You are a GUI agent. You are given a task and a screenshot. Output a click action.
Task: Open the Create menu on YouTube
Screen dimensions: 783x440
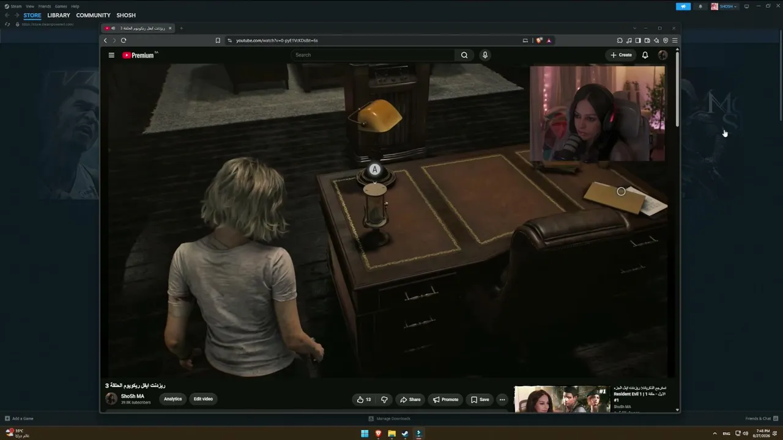point(621,55)
